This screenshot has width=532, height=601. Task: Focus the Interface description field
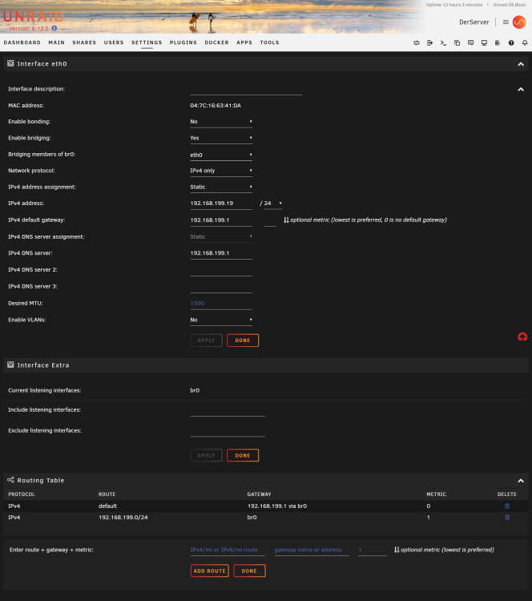(x=246, y=89)
